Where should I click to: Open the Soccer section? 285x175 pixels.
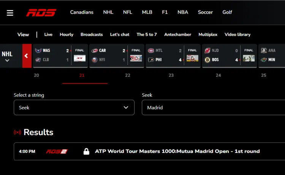click(205, 12)
